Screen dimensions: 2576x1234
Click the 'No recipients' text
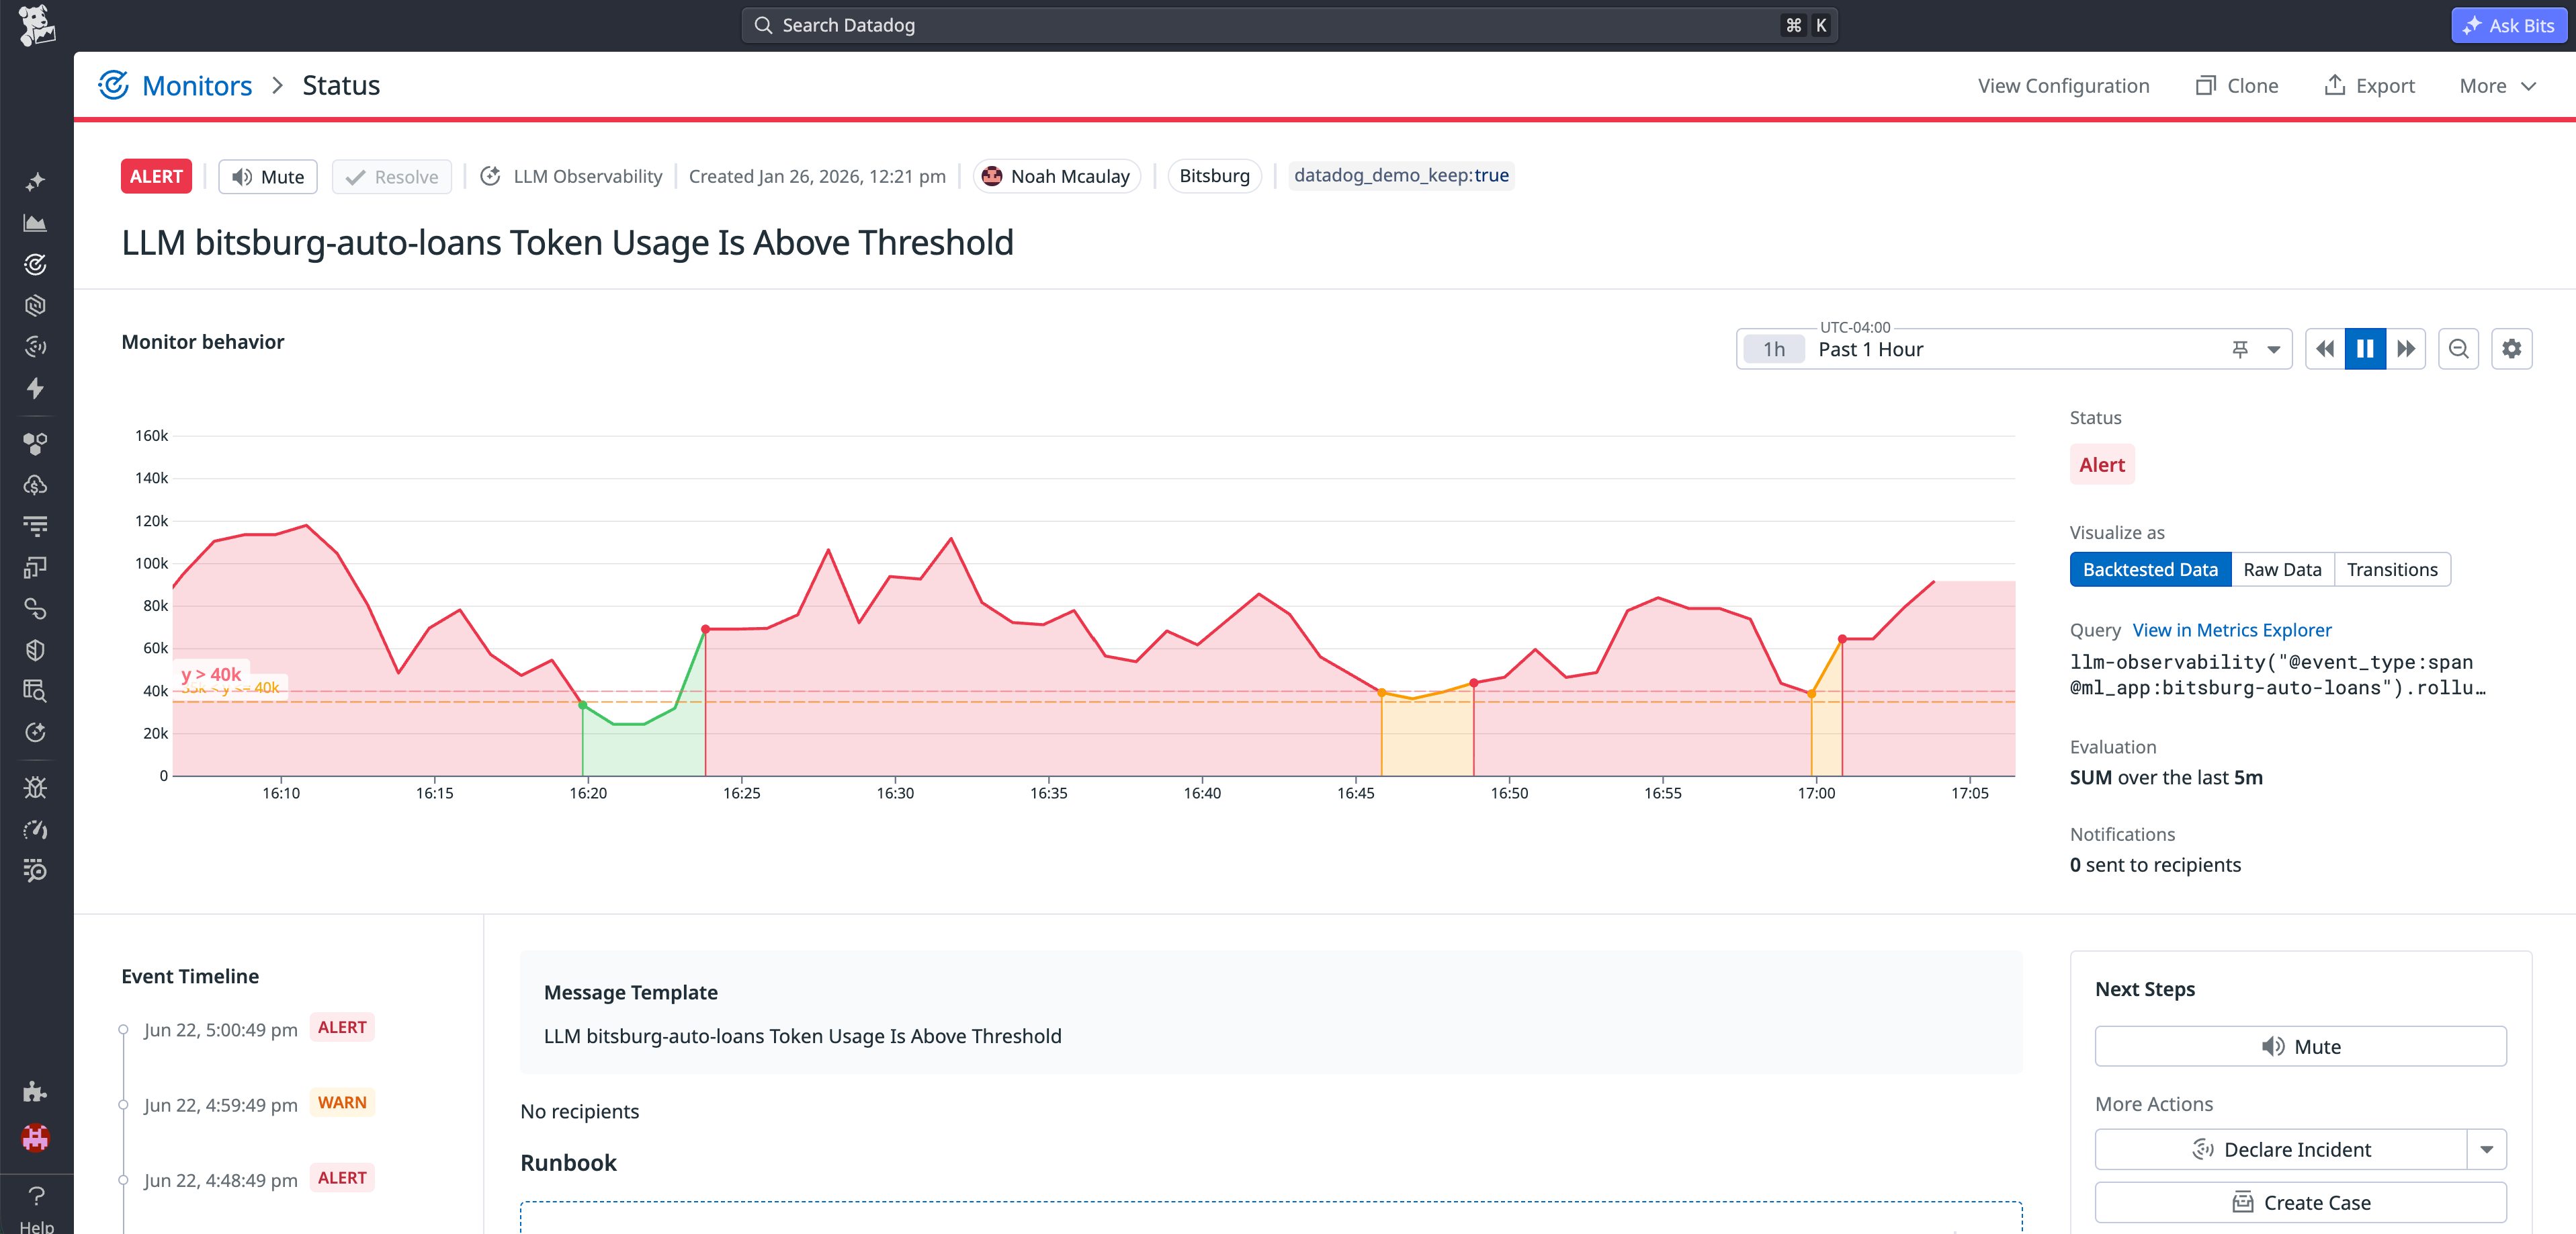click(x=580, y=1112)
